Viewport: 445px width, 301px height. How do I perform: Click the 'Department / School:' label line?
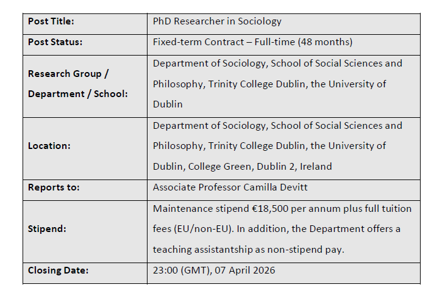[x=78, y=94]
